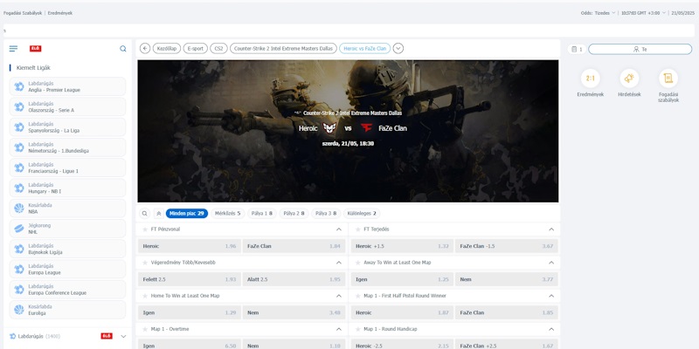Collapse the Map 1 - Round Handicap market
This screenshot has height=349, width=699.
[x=551, y=329]
